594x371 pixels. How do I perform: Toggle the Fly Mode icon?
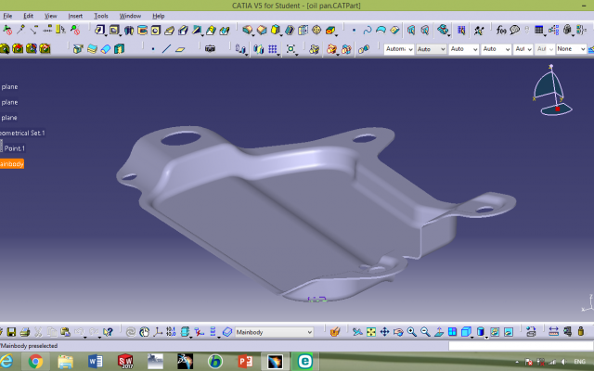click(357, 332)
